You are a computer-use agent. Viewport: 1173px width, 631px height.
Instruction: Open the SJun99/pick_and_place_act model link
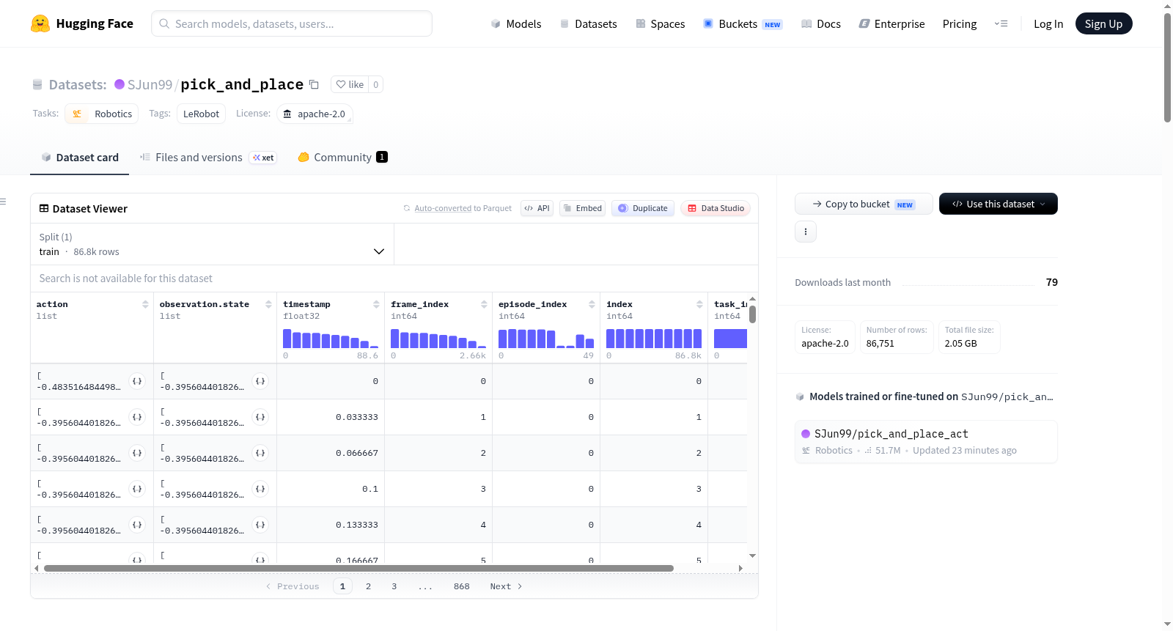891,434
